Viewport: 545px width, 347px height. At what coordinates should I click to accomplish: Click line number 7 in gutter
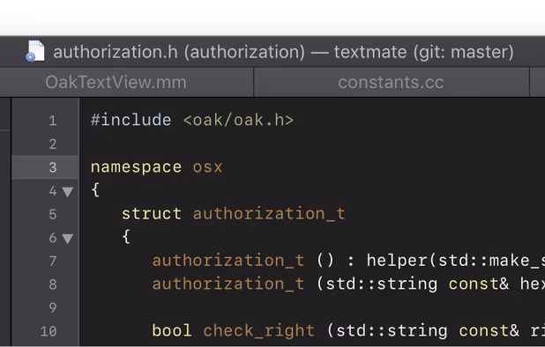[x=53, y=261]
